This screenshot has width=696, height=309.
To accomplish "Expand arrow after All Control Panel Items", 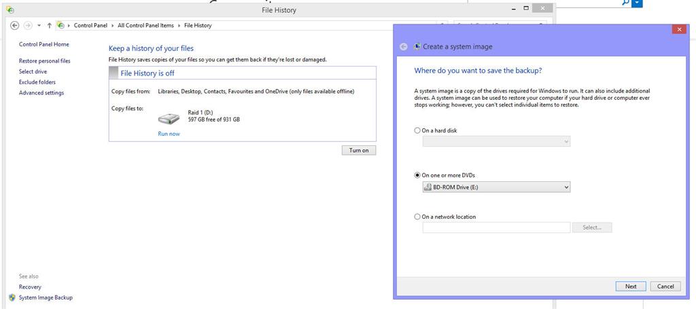I will click(x=179, y=26).
